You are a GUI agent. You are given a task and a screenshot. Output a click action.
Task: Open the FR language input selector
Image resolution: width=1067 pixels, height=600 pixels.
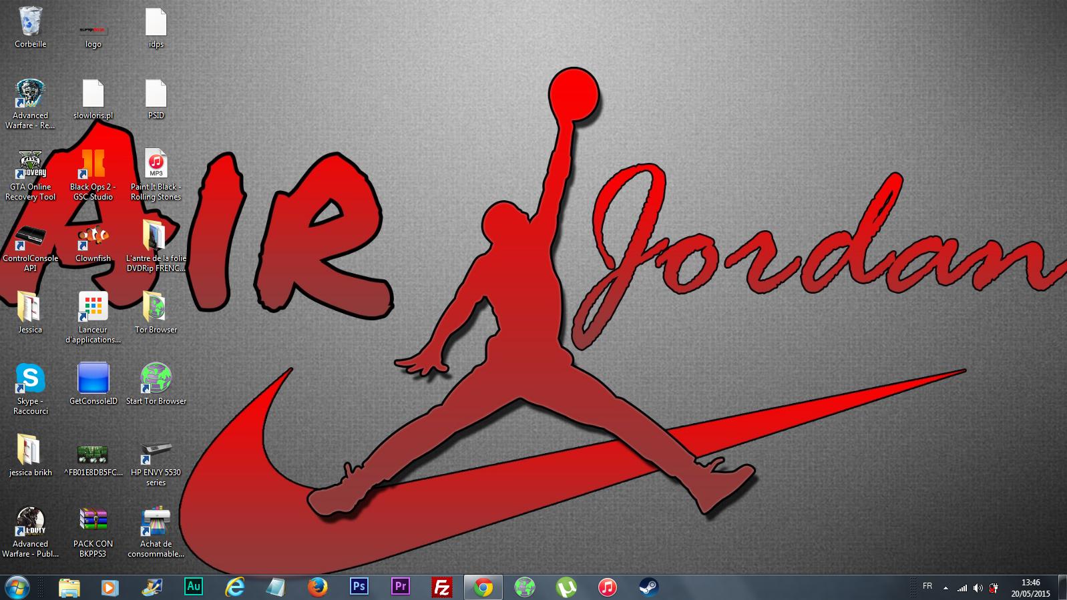(927, 586)
